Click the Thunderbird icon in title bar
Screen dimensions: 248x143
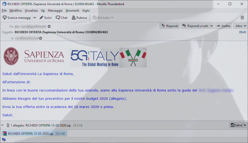point(4,4)
